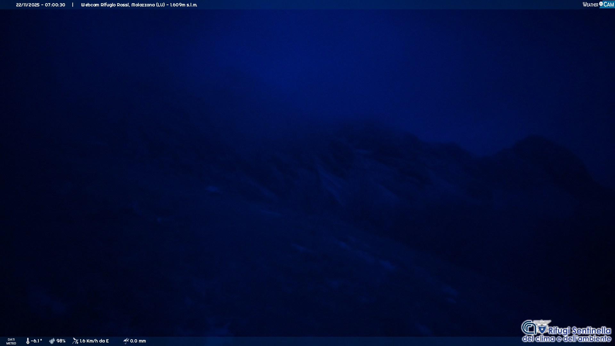This screenshot has height=346, width=615.
Task: Click the 1.6 Km/h da E wind reading
Action: [94, 341]
